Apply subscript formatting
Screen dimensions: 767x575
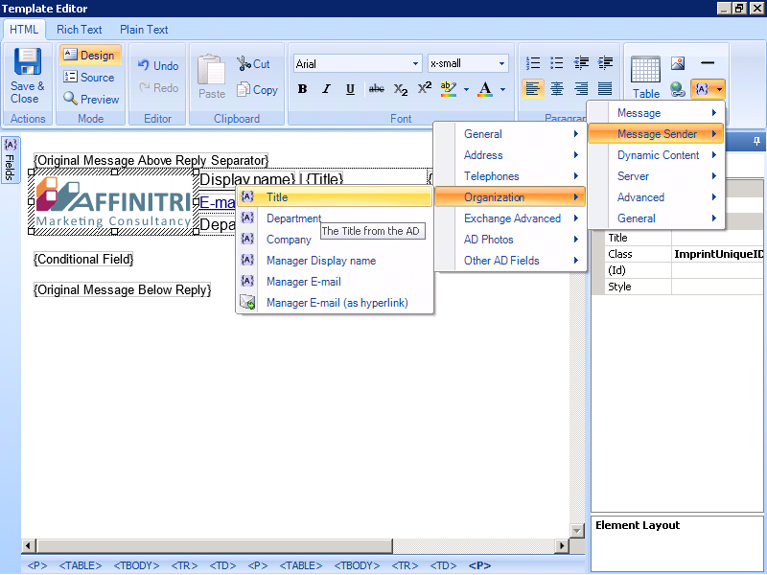pyautogui.click(x=401, y=89)
